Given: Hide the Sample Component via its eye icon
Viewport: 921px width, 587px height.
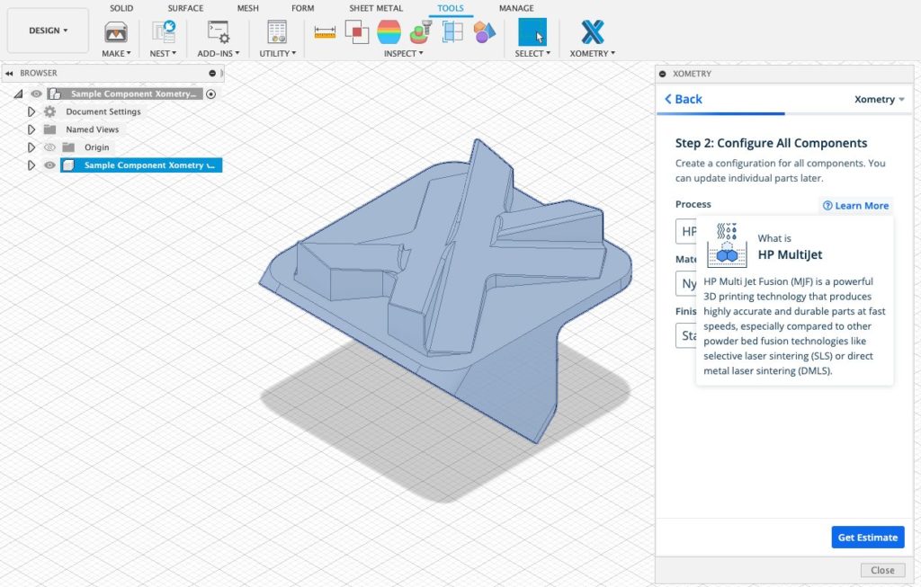Looking at the screenshot, I should (49, 165).
